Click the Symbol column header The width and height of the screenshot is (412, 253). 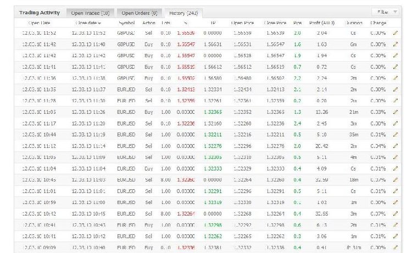tap(126, 23)
